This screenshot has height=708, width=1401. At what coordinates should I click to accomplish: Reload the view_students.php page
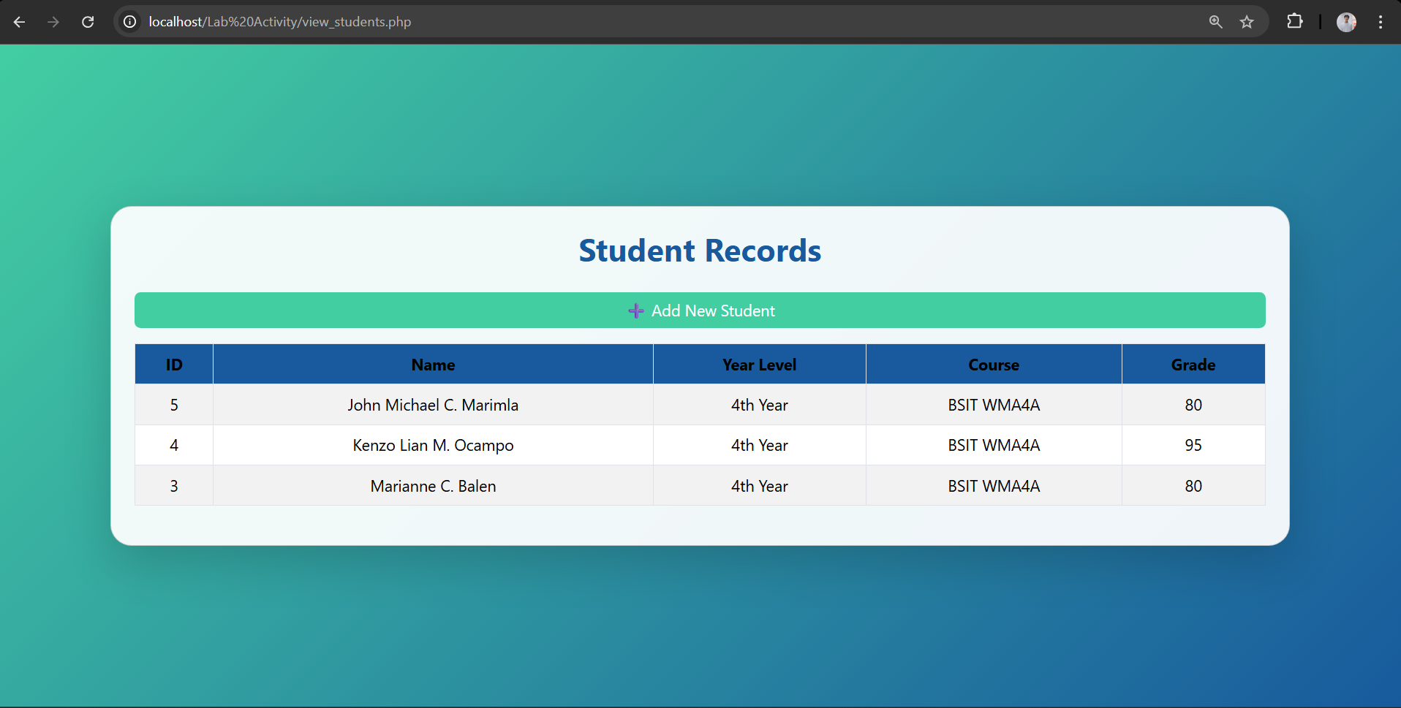pos(87,22)
